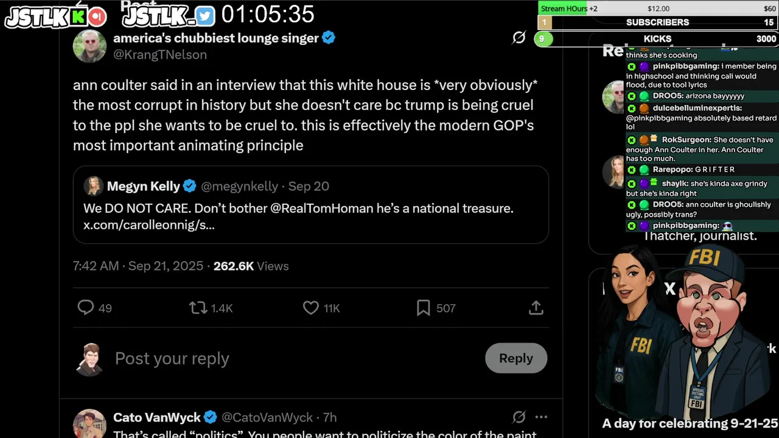This screenshot has width=779, height=438.
Task: Open the x.com/carolleonnig quoted link
Action: (x=149, y=225)
